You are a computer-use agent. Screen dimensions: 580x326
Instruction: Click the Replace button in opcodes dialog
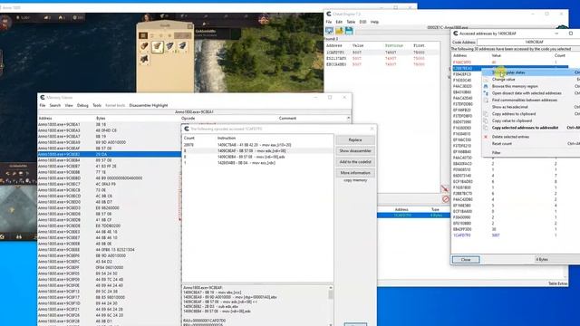(355, 139)
